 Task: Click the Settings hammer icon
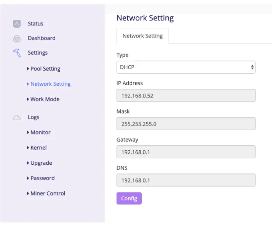(x=17, y=53)
